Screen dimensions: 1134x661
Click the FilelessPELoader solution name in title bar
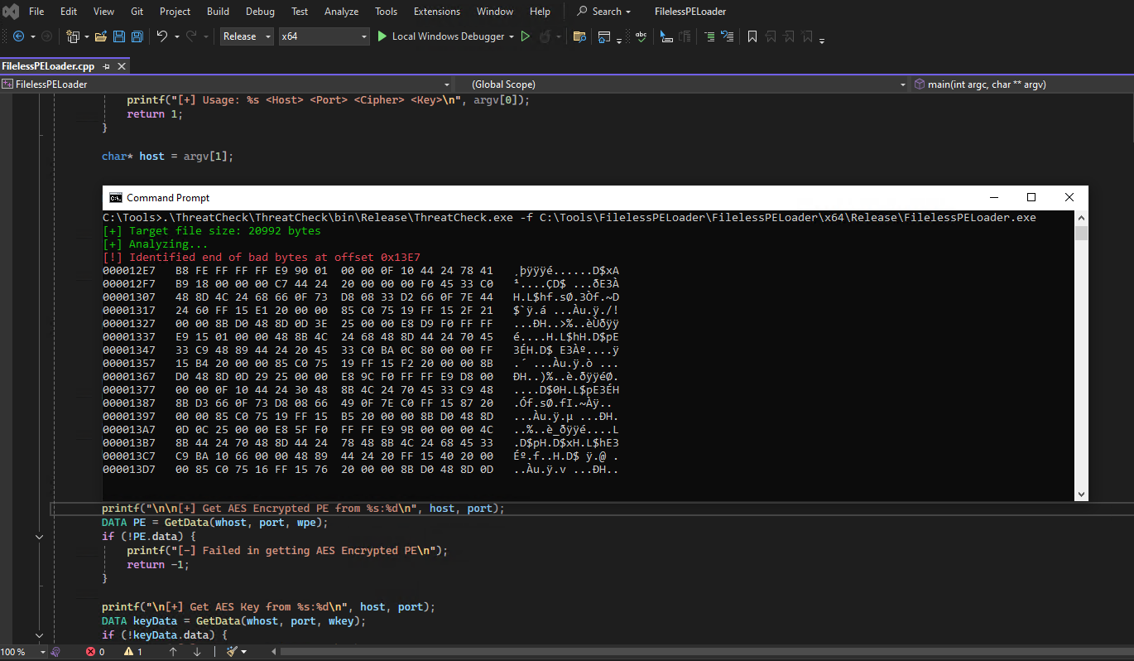690,12
